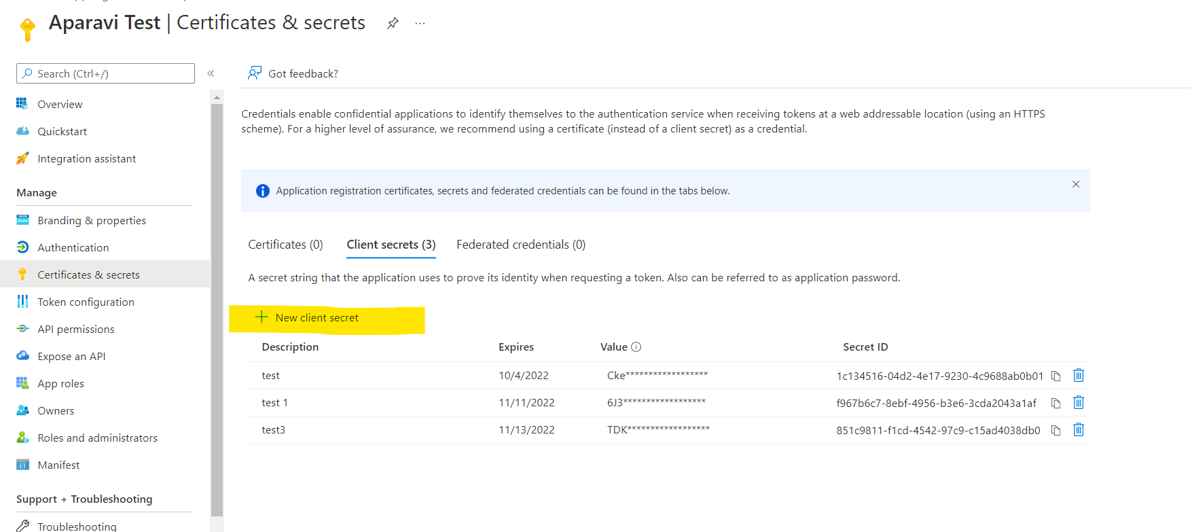
Task: Copy the Secret ID for test3
Action: pyautogui.click(x=1056, y=430)
